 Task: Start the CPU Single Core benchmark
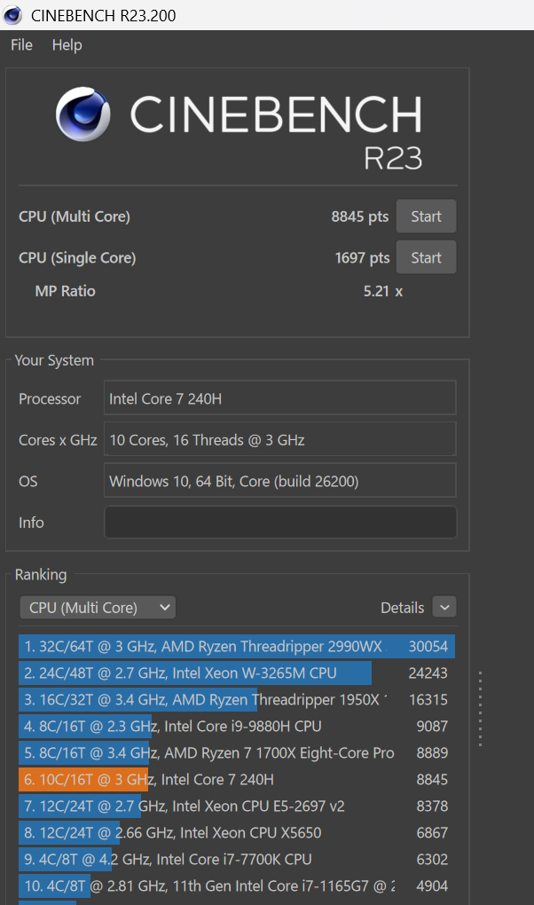pos(426,257)
